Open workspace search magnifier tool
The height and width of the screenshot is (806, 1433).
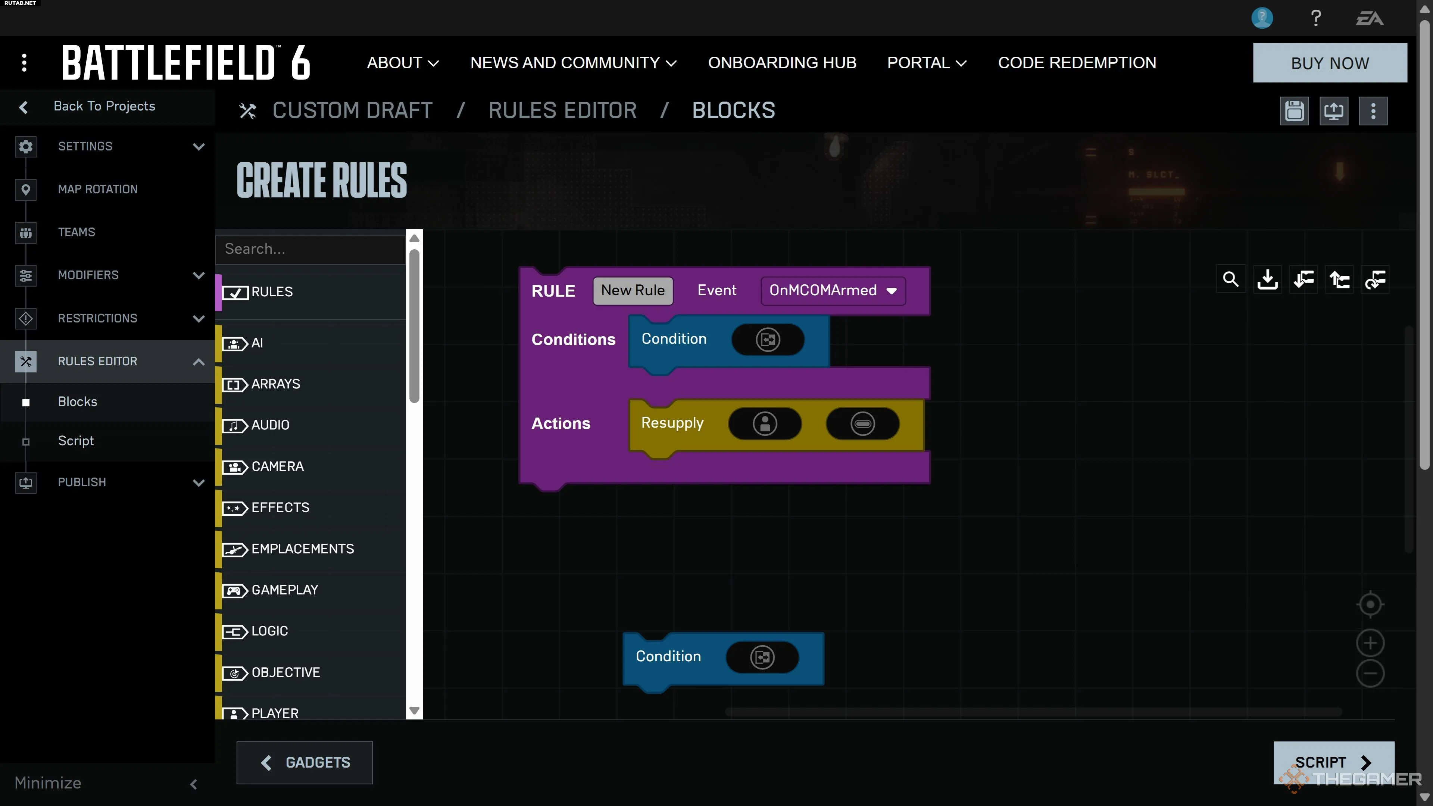(1230, 279)
